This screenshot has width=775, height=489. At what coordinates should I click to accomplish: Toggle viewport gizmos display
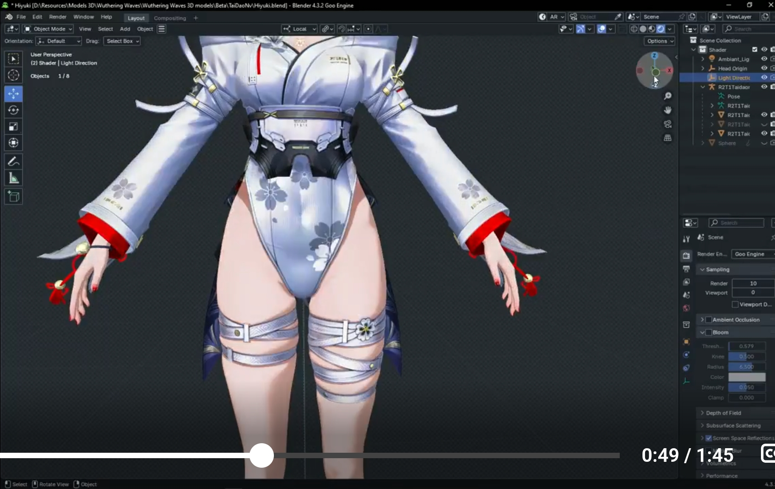[x=580, y=29]
